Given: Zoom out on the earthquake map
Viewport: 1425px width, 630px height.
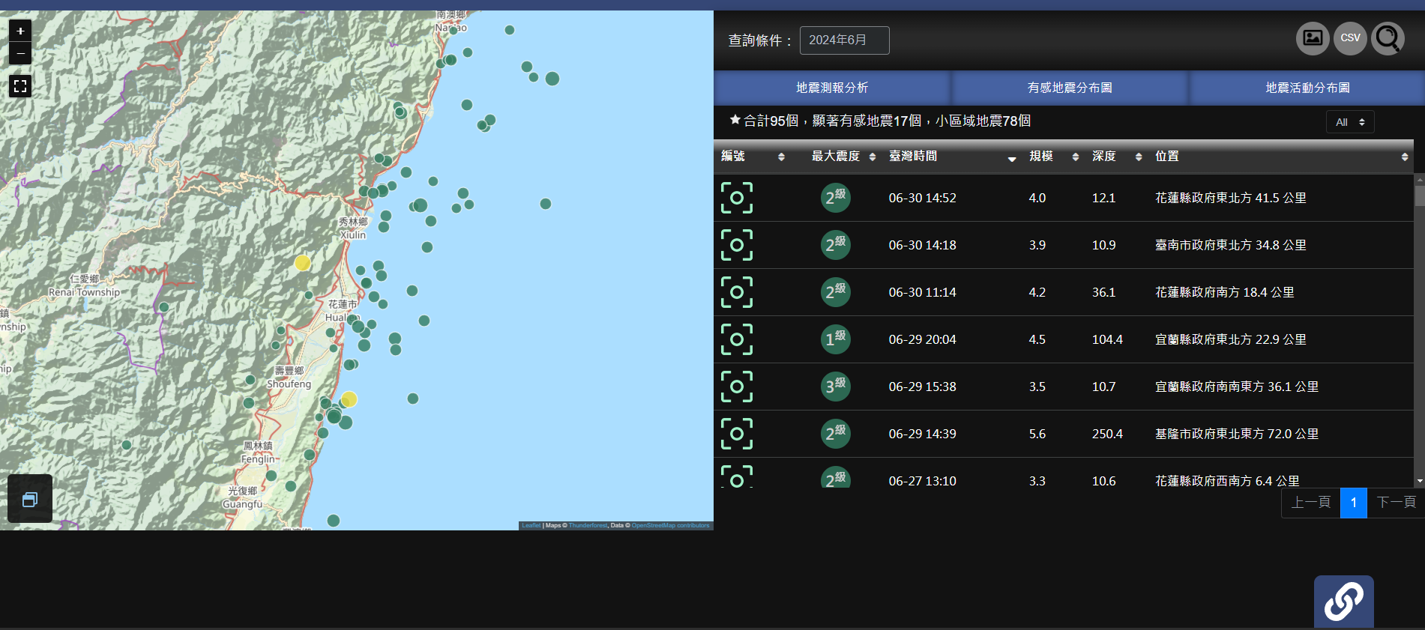Looking at the screenshot, I should click(20, 54).
